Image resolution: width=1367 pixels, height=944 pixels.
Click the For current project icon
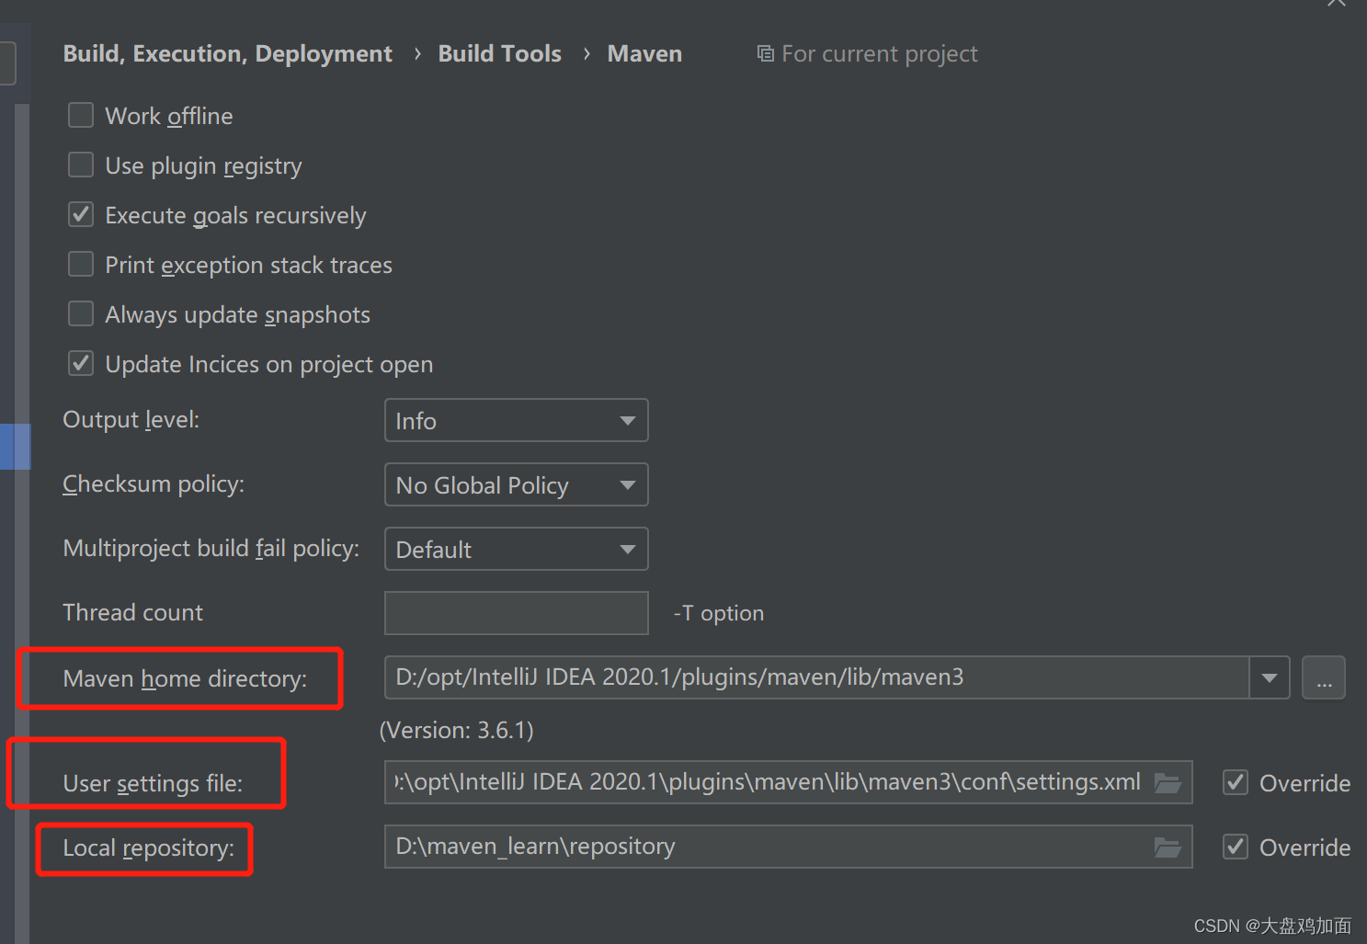tap(765, 53)
